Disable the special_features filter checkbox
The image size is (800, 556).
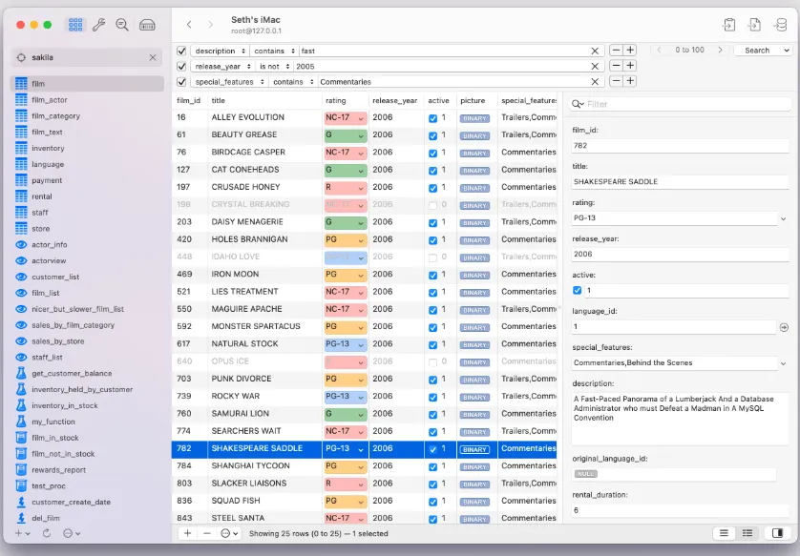[181, 81]
